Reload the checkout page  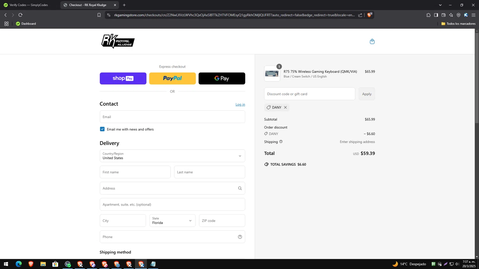[20, 15]
